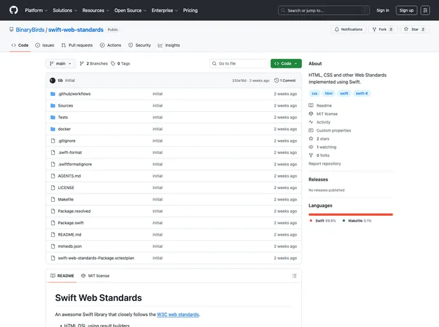The width and height of the screenshot is (439, 327).
Task: Open the Pricing page
Action: click(190, 10)
